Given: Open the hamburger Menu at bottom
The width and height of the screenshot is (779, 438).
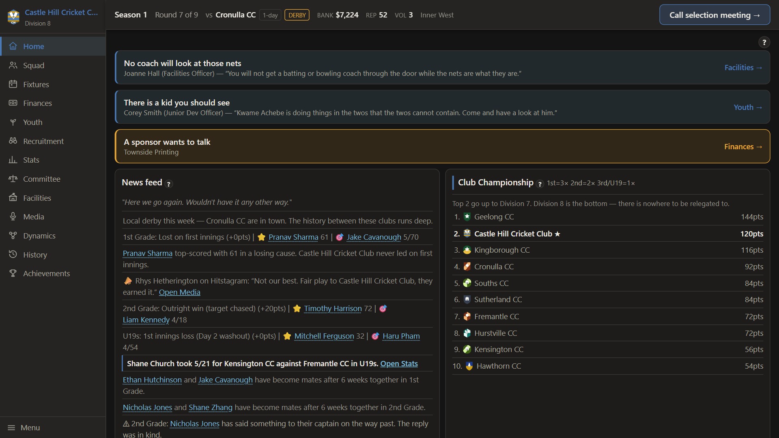Looking at the screenshot, I should coord(24,427).
